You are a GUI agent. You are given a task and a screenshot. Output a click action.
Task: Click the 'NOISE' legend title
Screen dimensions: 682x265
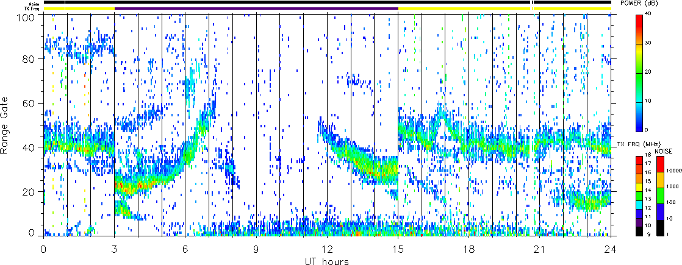coord(664,151)
